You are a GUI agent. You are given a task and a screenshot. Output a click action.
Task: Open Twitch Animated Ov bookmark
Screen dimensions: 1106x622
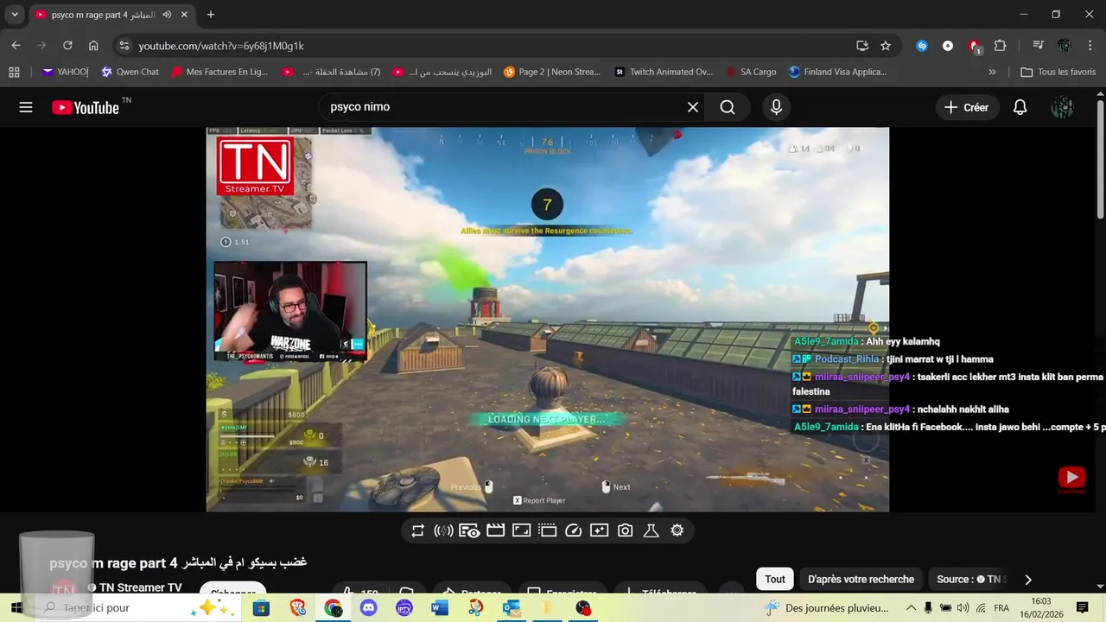(x=664, y=72)
